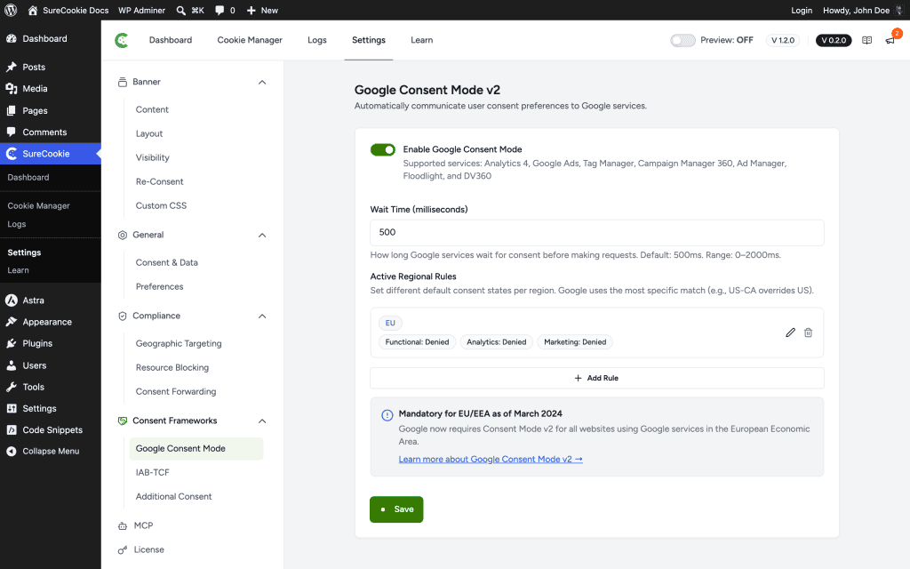Open Cookie Manager in WordPress submenu
This screenshot has height=569, width=910.
38,205
